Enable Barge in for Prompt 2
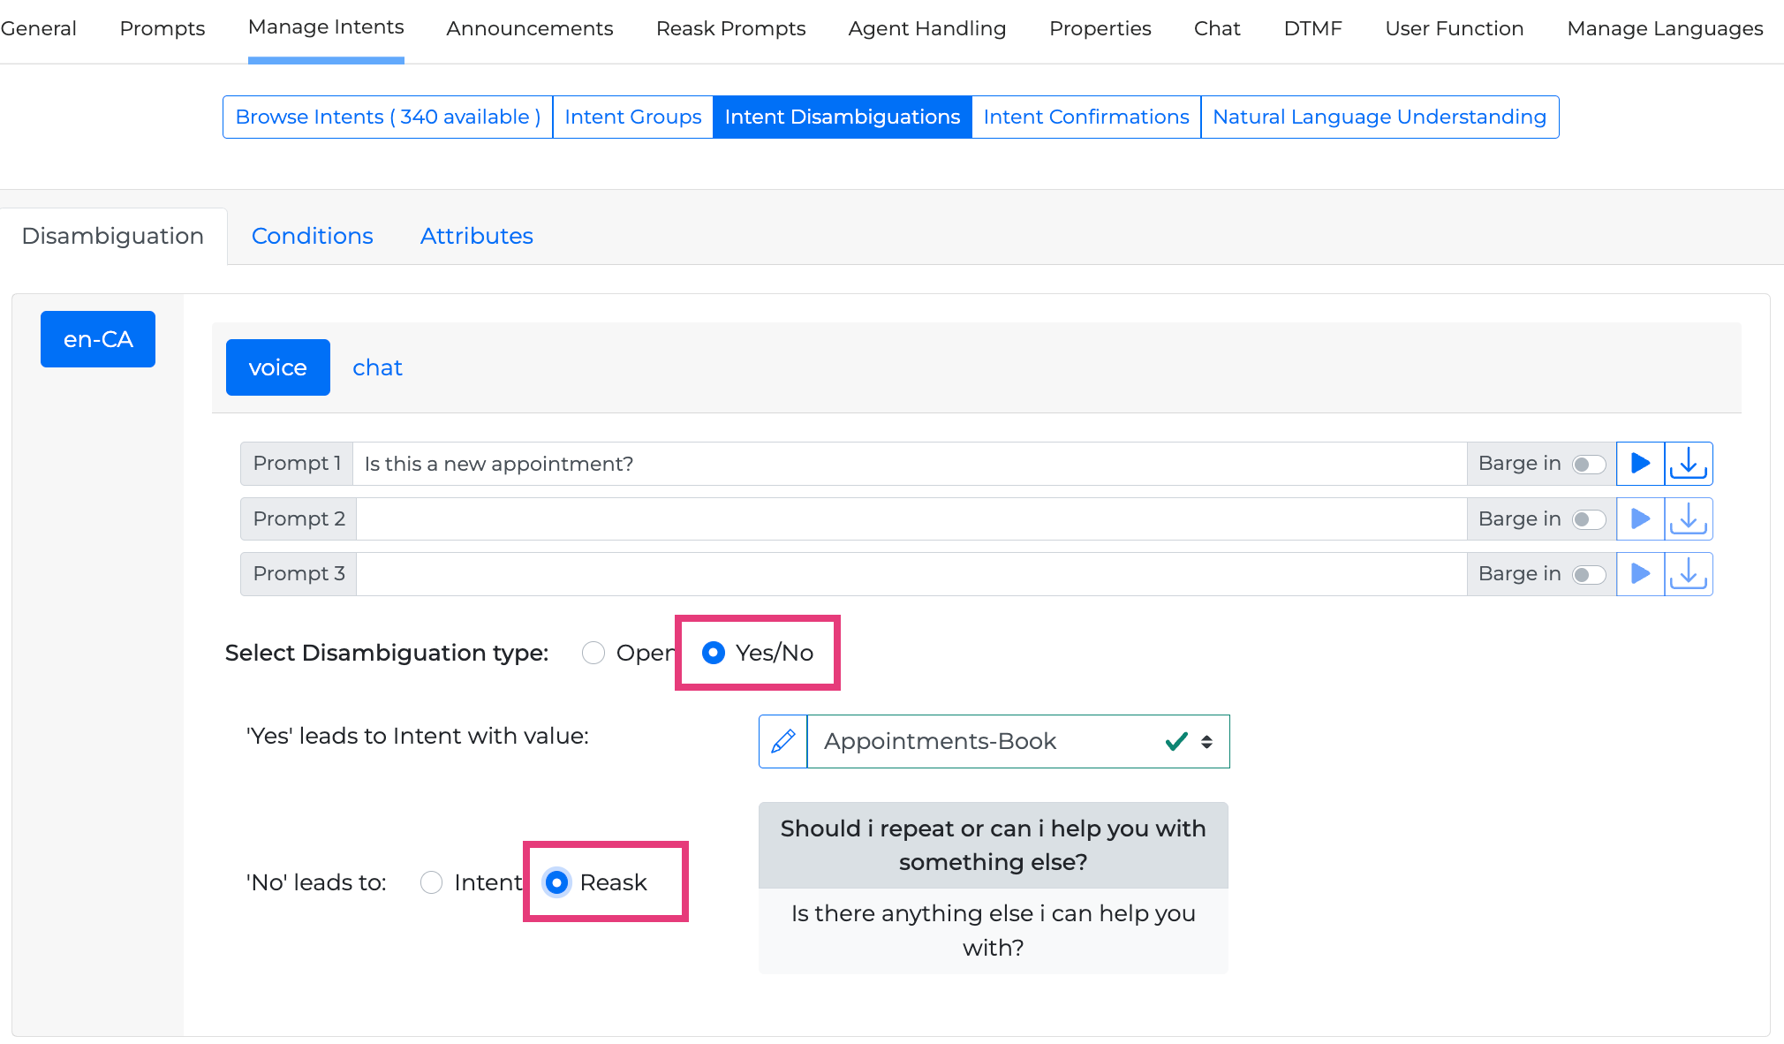Screen dimensions: 1784x1044 pos(1588,519)
